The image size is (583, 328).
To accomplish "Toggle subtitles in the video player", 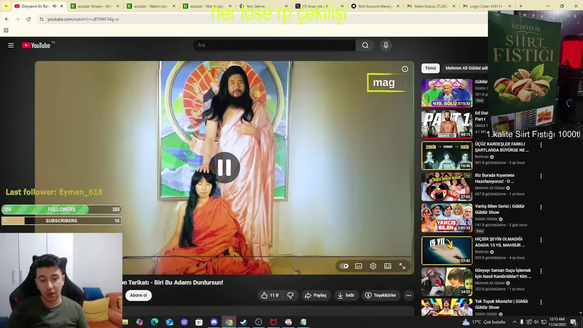I will [359, 266].
